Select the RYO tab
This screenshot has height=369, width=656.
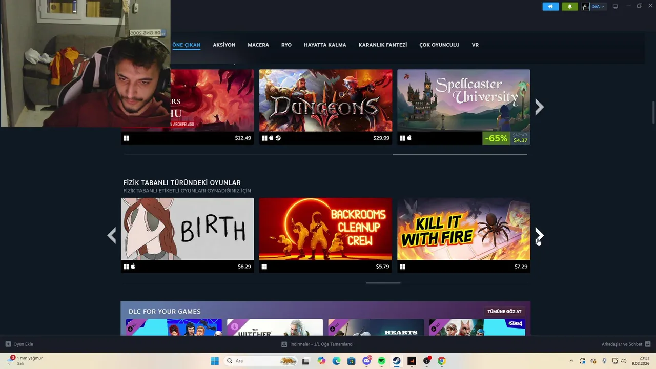286,45
